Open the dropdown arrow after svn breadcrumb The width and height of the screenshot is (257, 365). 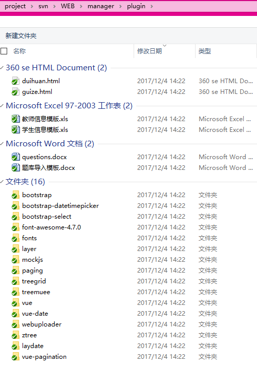pos(54,6)
